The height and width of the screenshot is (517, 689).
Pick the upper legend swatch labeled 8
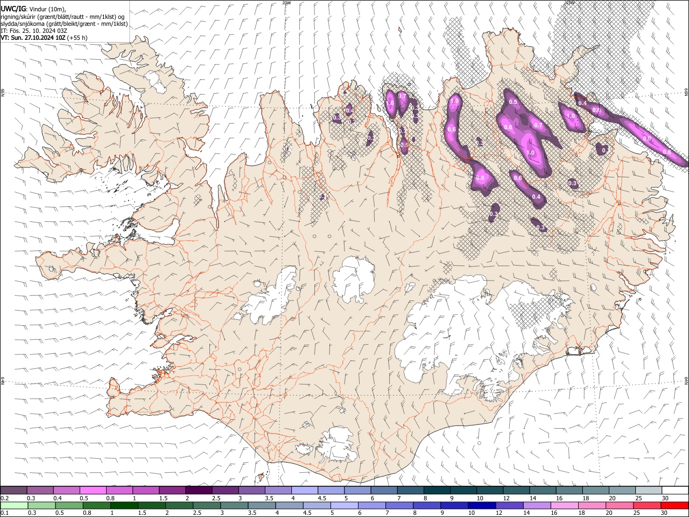click(437, 490)
